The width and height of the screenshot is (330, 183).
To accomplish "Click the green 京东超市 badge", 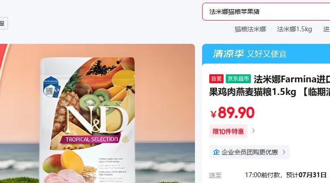I will (238, 79).
